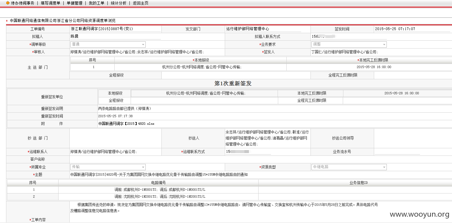Expand the 资源类型 dropdown showing 中继电路
Image resolution: width=452 pixels, height=223 pixels.
[349, 167]
